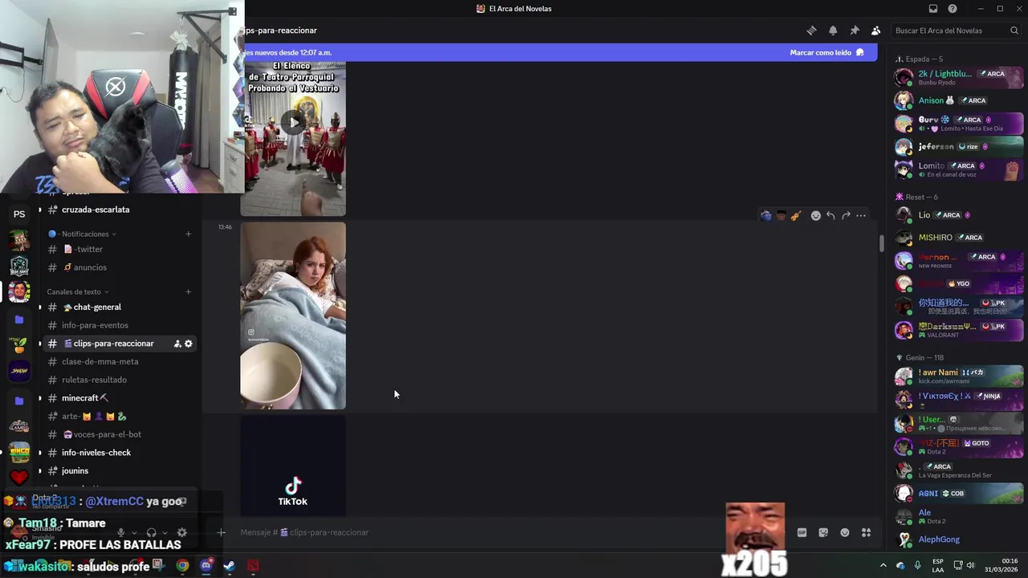Open the info-para-eventos channel
Viewport: 1028px width, 578px height.
[118, 325]
